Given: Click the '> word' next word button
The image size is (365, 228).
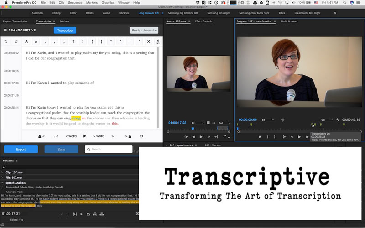Looking at the screenshot, I should pos(99,136).
